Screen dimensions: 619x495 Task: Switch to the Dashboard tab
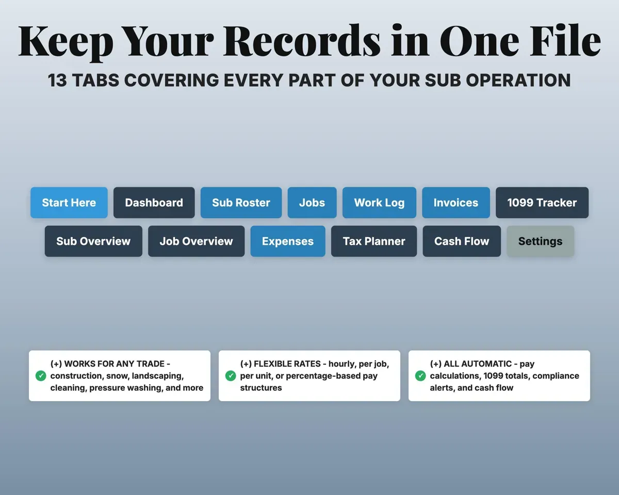click(154, 203)
